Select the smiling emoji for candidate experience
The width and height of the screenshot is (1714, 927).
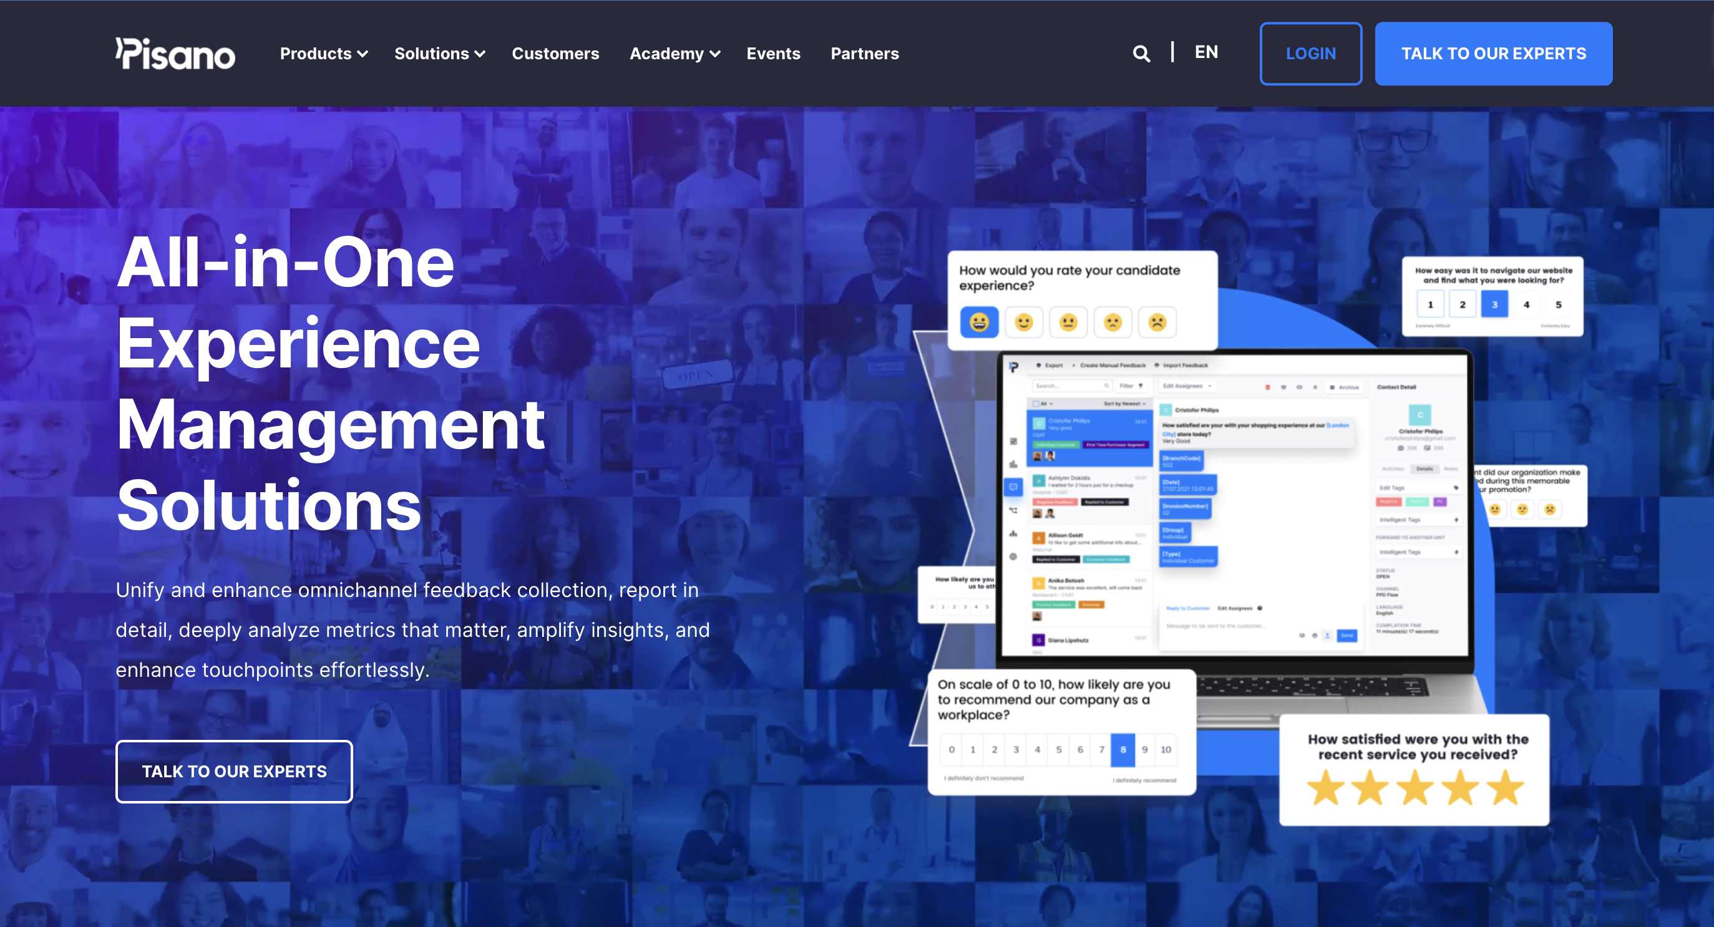coord(979,321)
